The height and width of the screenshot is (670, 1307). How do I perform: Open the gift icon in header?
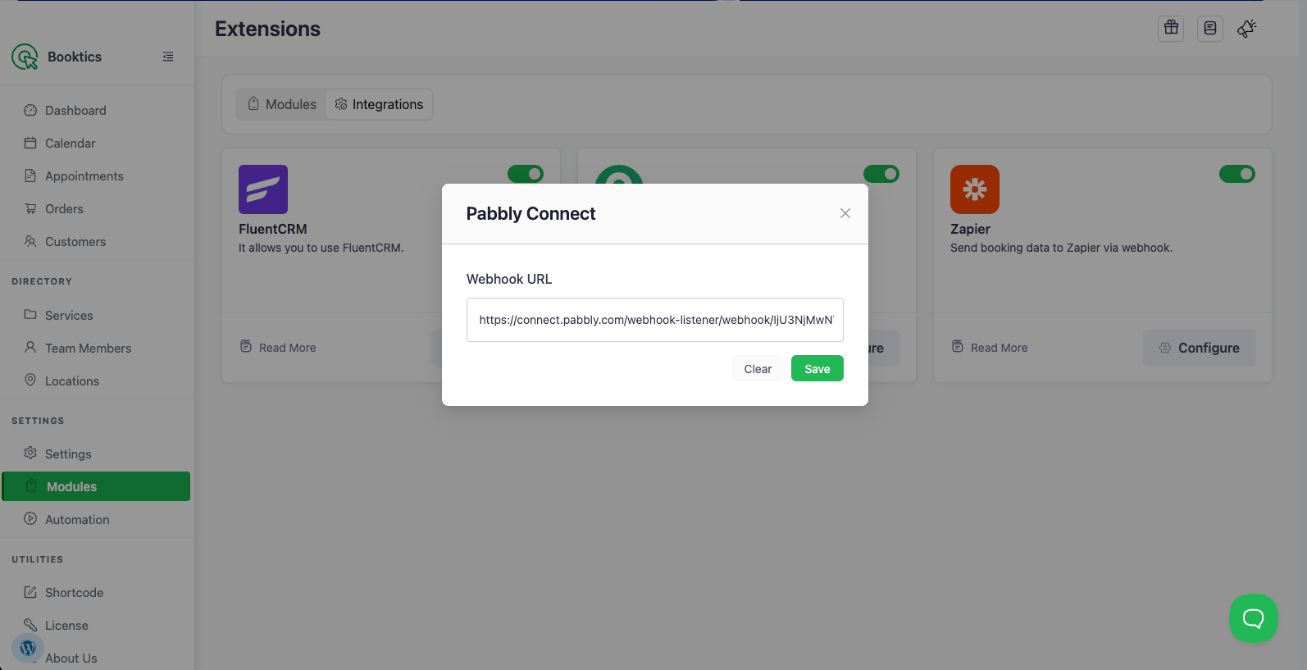1171,29
